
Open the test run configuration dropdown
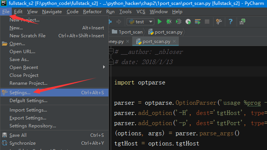(x=140, y=21)
